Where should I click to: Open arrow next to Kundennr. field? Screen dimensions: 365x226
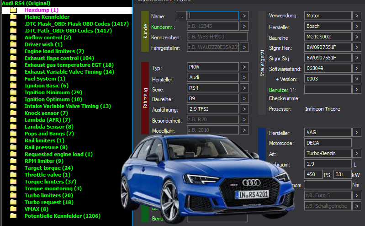(x=244, y=26)
